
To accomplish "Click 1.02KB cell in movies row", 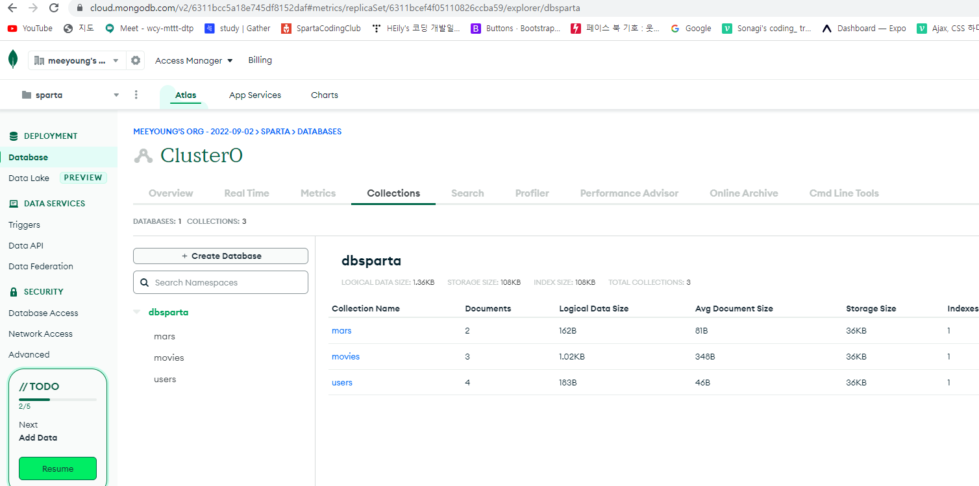I will (x=572, y=357).
